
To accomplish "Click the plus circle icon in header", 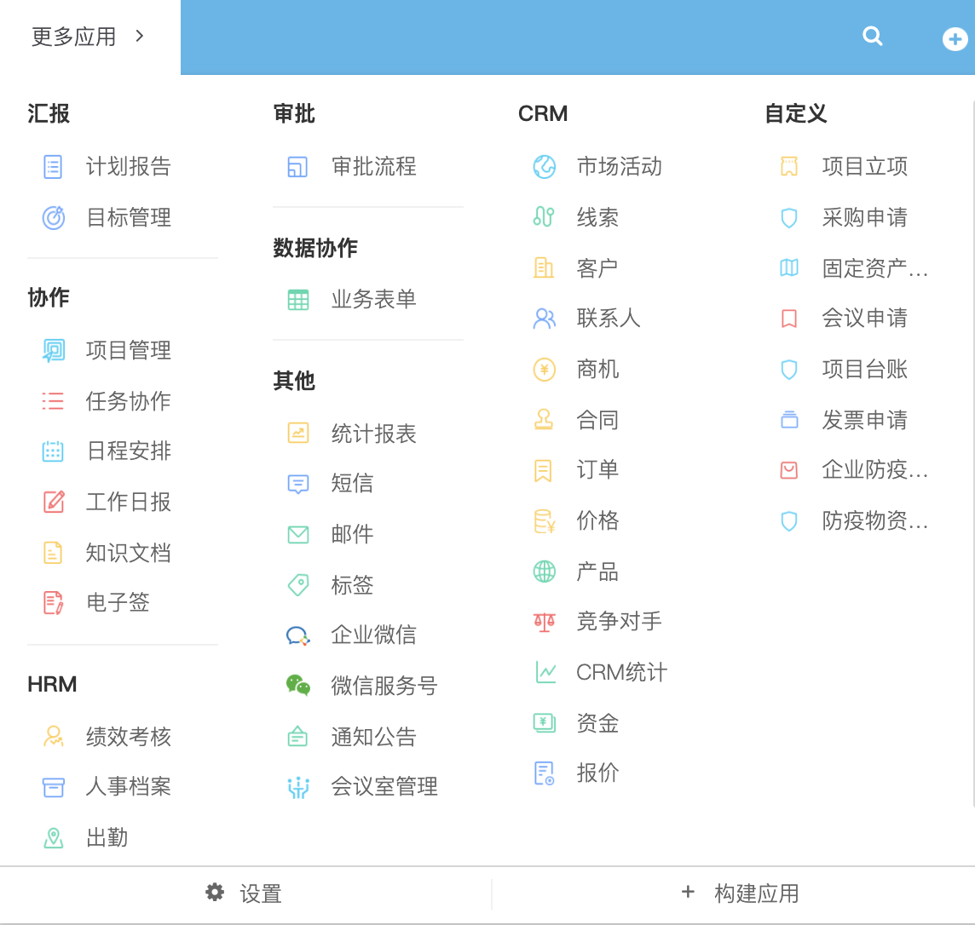I will click(x=955, y=39).
